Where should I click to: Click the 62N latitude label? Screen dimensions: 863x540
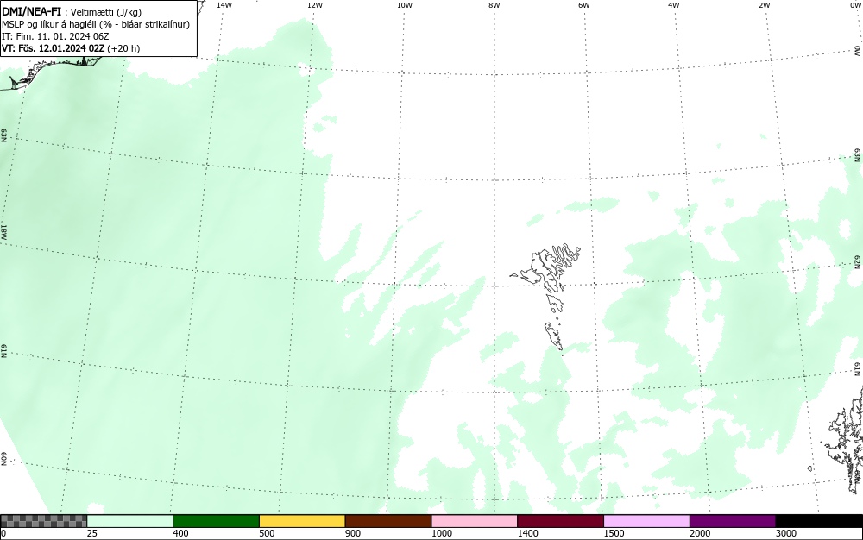click(x=858, y=263)
